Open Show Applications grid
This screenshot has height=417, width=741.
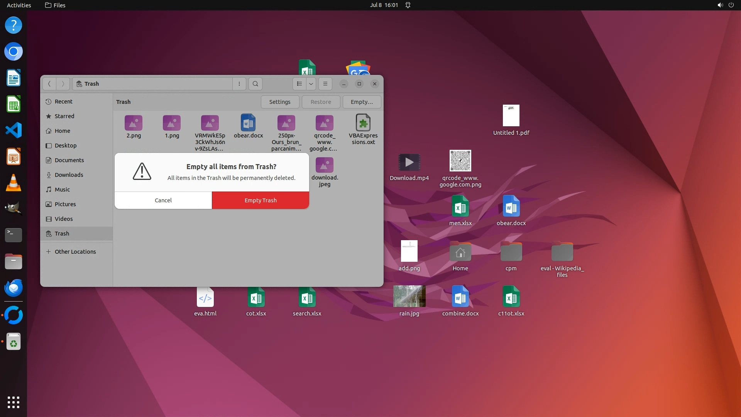point(14,402)
